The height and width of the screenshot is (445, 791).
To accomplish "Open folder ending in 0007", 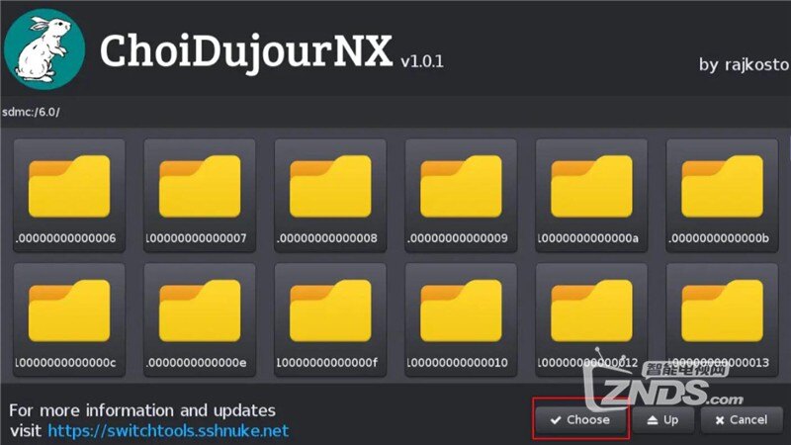I will pos(200,195).
